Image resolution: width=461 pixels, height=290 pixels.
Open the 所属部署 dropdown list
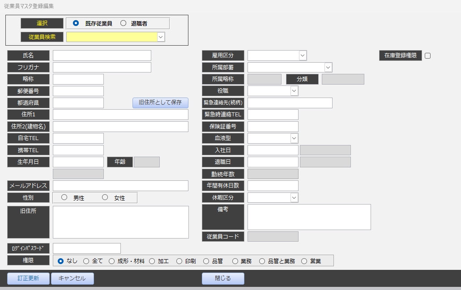pyautogui.click(x=328, y=68)
